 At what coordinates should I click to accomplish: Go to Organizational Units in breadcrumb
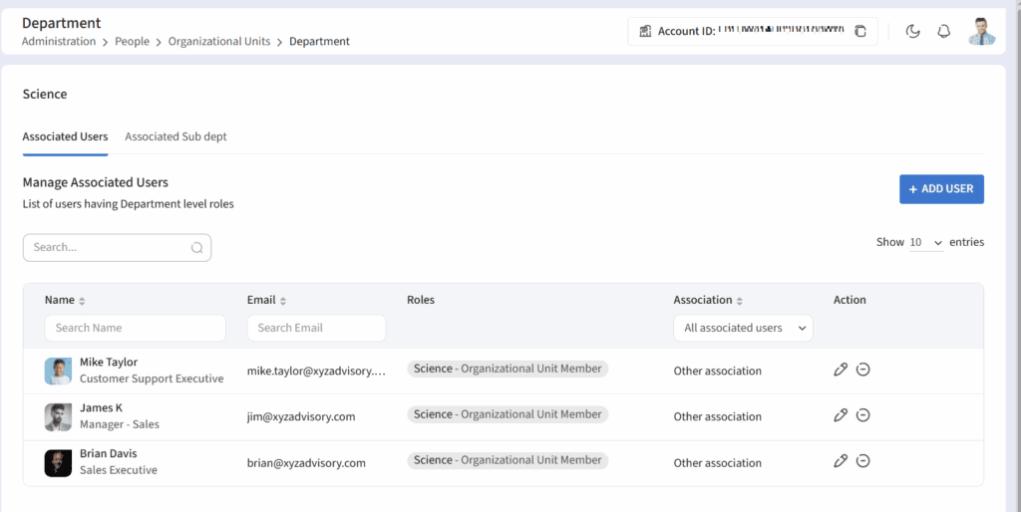point(218,42)
